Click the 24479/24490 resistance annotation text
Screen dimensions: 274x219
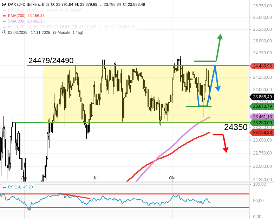pos(51,61)
